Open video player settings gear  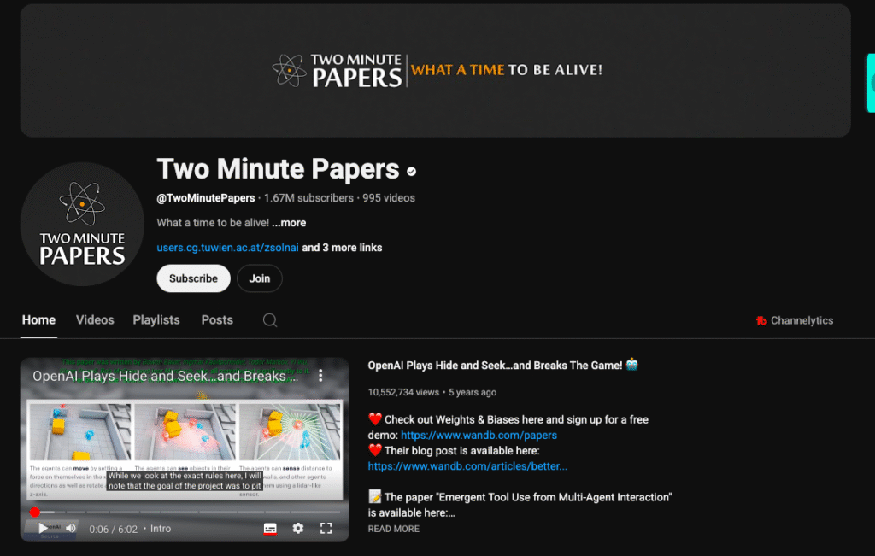pyautogui.click(x=298, y=528)
